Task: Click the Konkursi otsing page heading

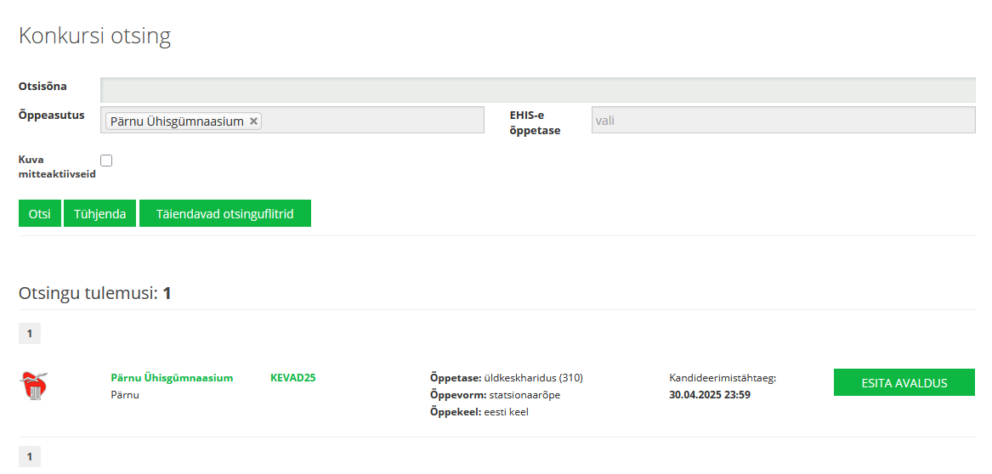Action: tap(95, 36)
